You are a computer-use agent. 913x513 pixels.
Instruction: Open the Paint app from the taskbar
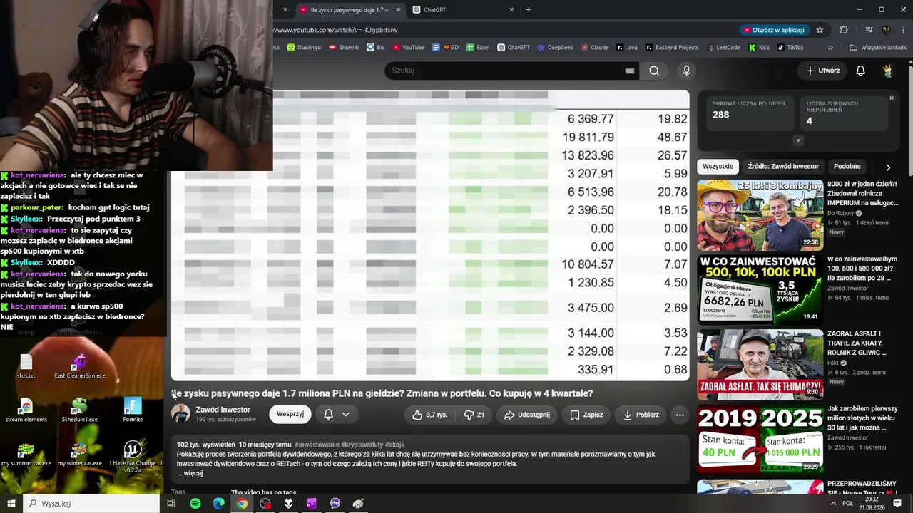(358, 504)
